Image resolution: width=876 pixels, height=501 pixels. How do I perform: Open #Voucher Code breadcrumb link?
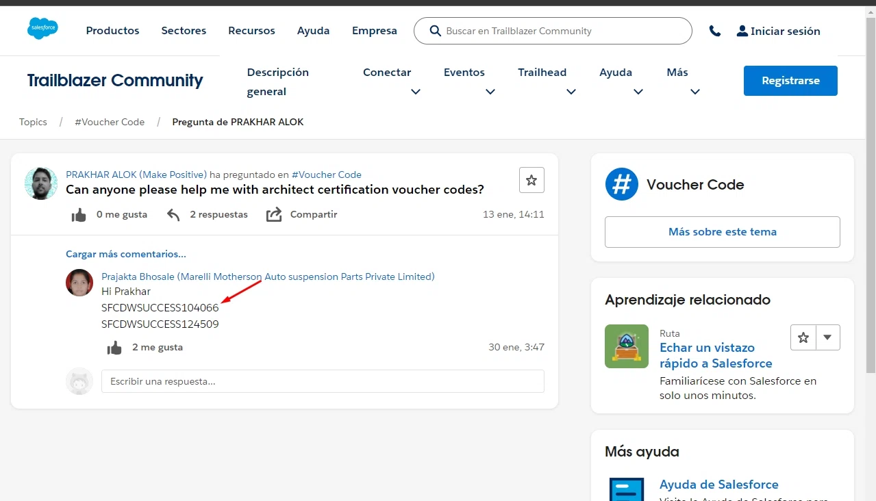(110, 122)
